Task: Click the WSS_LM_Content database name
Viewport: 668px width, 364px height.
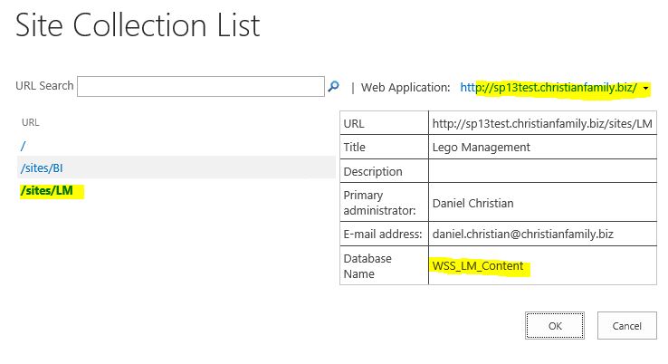Action: pos(478,265)
